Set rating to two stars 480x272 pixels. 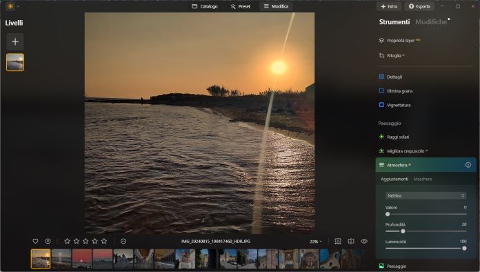point(77,242)
